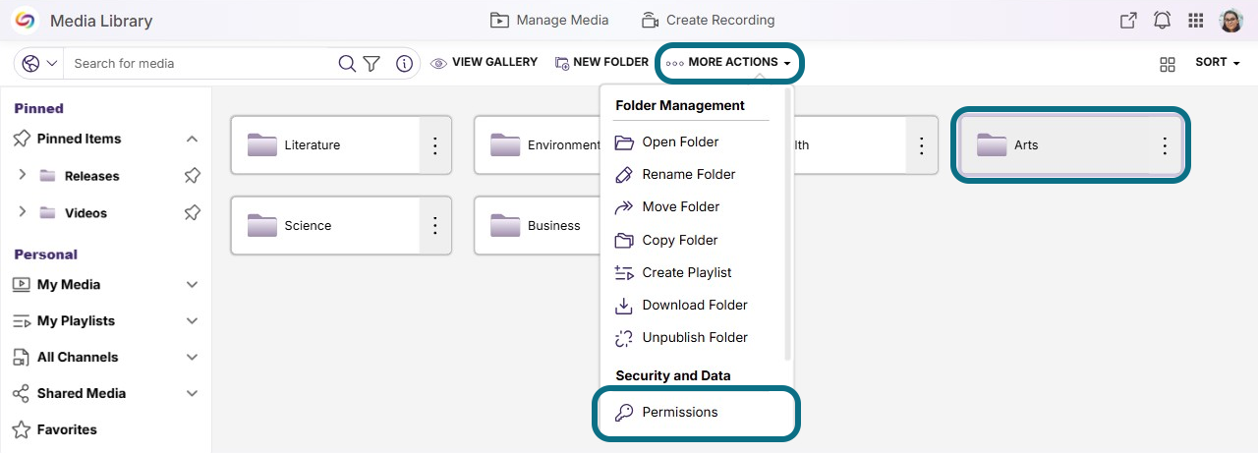Open My Media in the sidebar
The height and width of the screenshot is (453, 1258).
click(69, 284)
